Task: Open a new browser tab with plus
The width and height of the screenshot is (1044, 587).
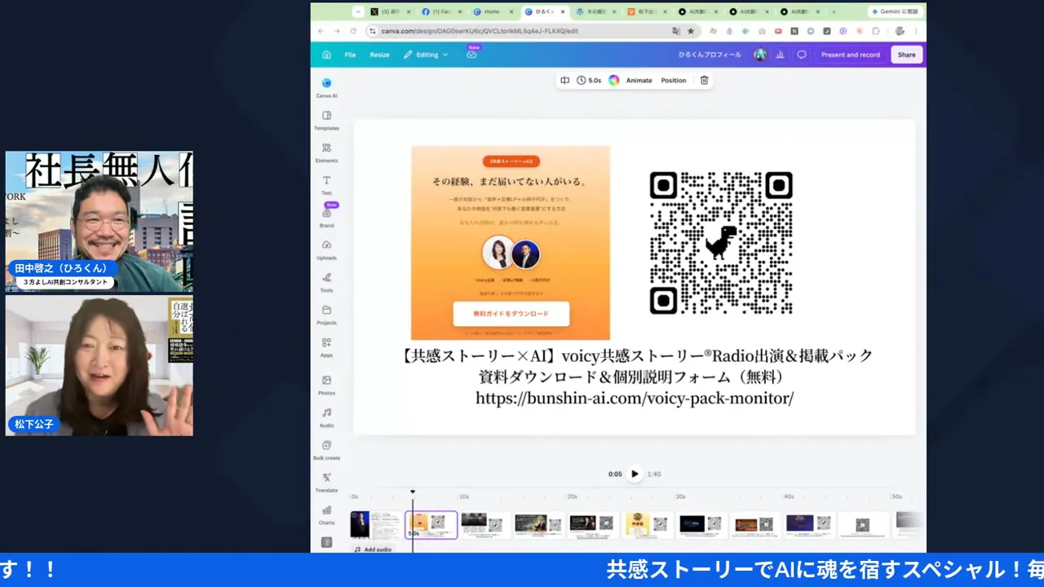Action: [x=834, y=11]
